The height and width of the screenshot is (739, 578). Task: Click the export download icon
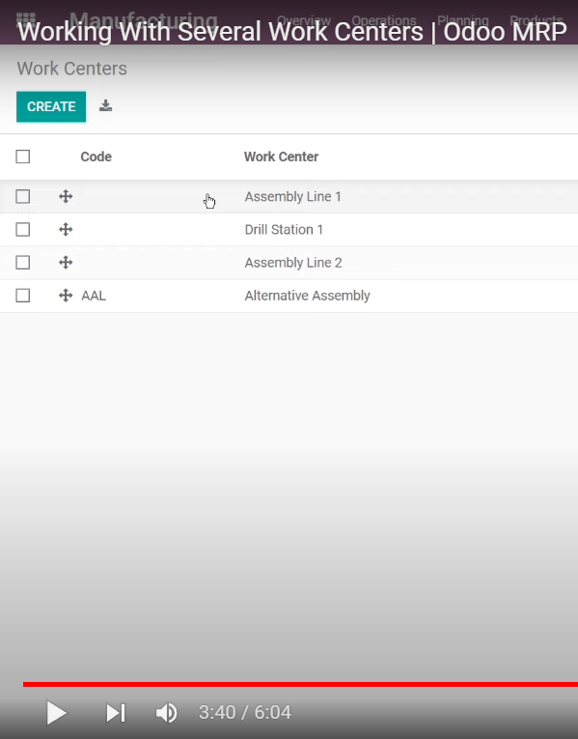click(x=105, y=105)
